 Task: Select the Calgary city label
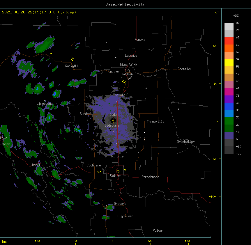(x=116, y=175)
